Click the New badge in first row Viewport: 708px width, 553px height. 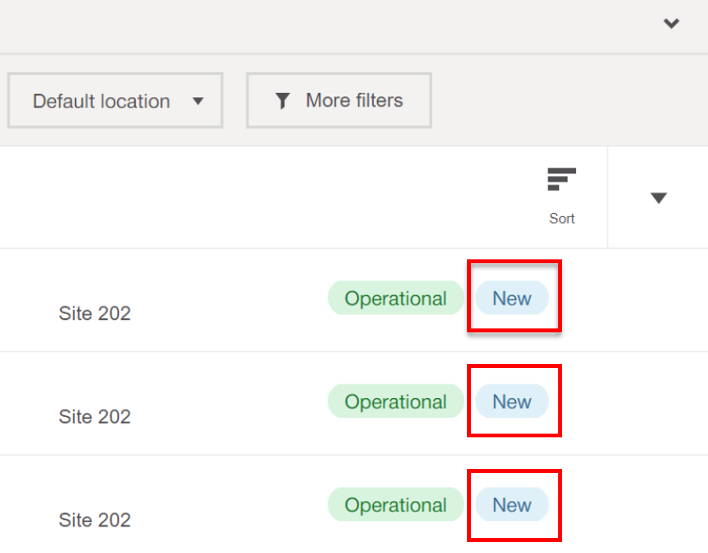(x=512, y=298)
